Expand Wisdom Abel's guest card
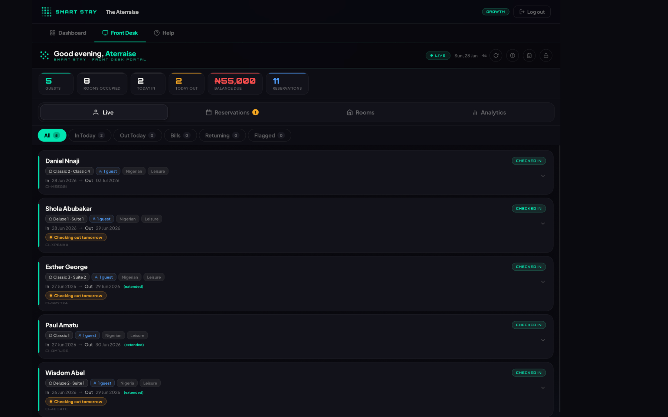This screenshot has width=668, height=417. click(543, 388)
